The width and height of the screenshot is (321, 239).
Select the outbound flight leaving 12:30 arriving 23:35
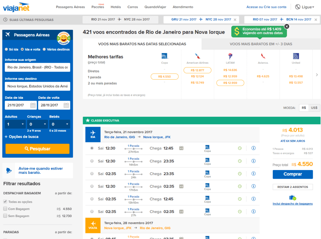[92, 161]
